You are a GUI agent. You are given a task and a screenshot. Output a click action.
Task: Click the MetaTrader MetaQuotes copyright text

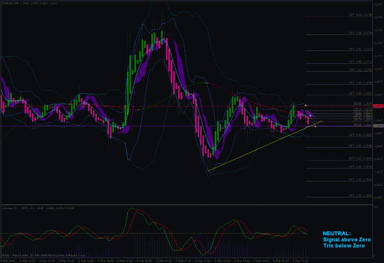coord(44,255)
